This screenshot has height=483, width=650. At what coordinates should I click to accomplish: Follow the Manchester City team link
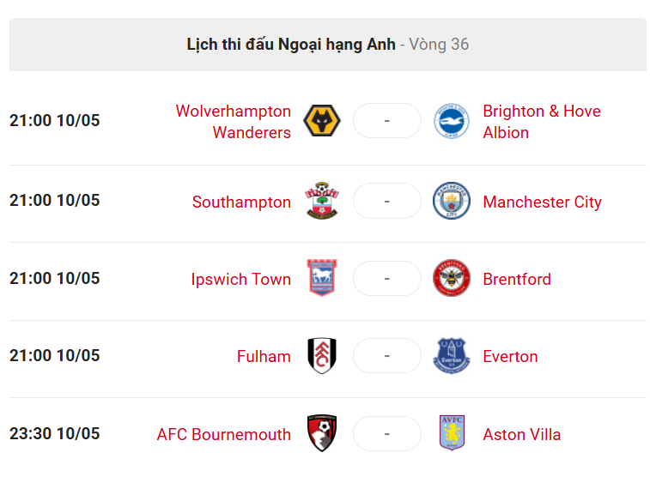point(542,202)
